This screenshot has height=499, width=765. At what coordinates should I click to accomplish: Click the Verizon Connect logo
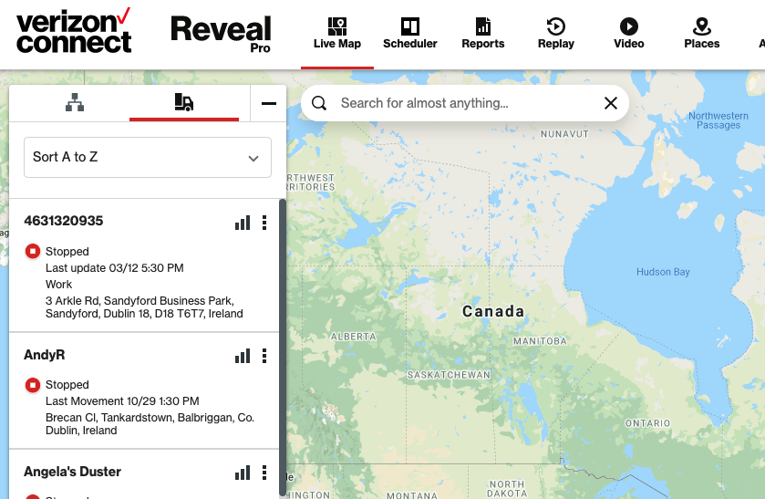coord(74,30)
